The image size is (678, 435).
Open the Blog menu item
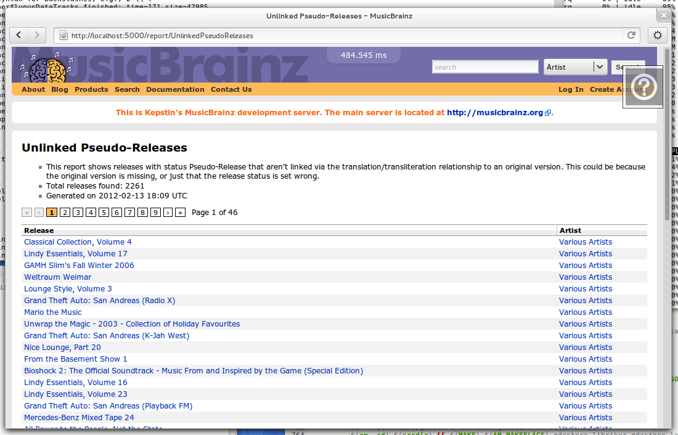coord(60,89)
